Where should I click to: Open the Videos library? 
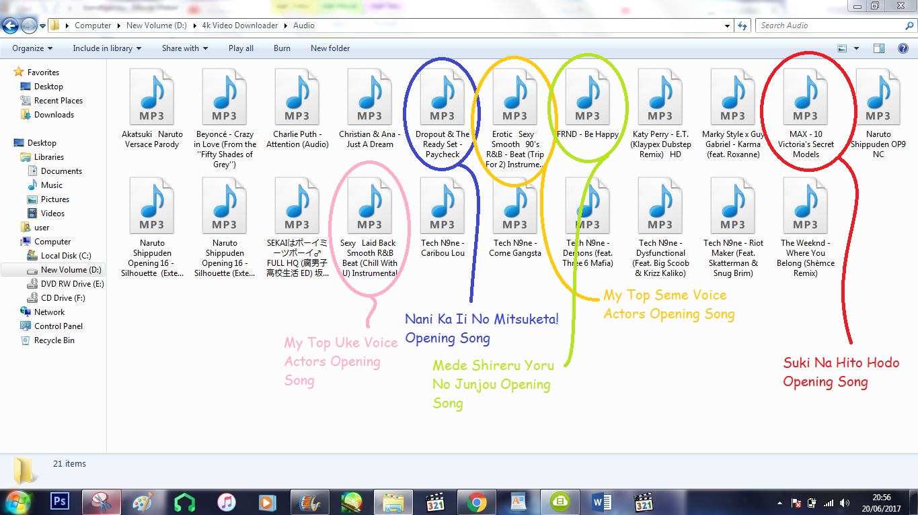tap(53, 214)
